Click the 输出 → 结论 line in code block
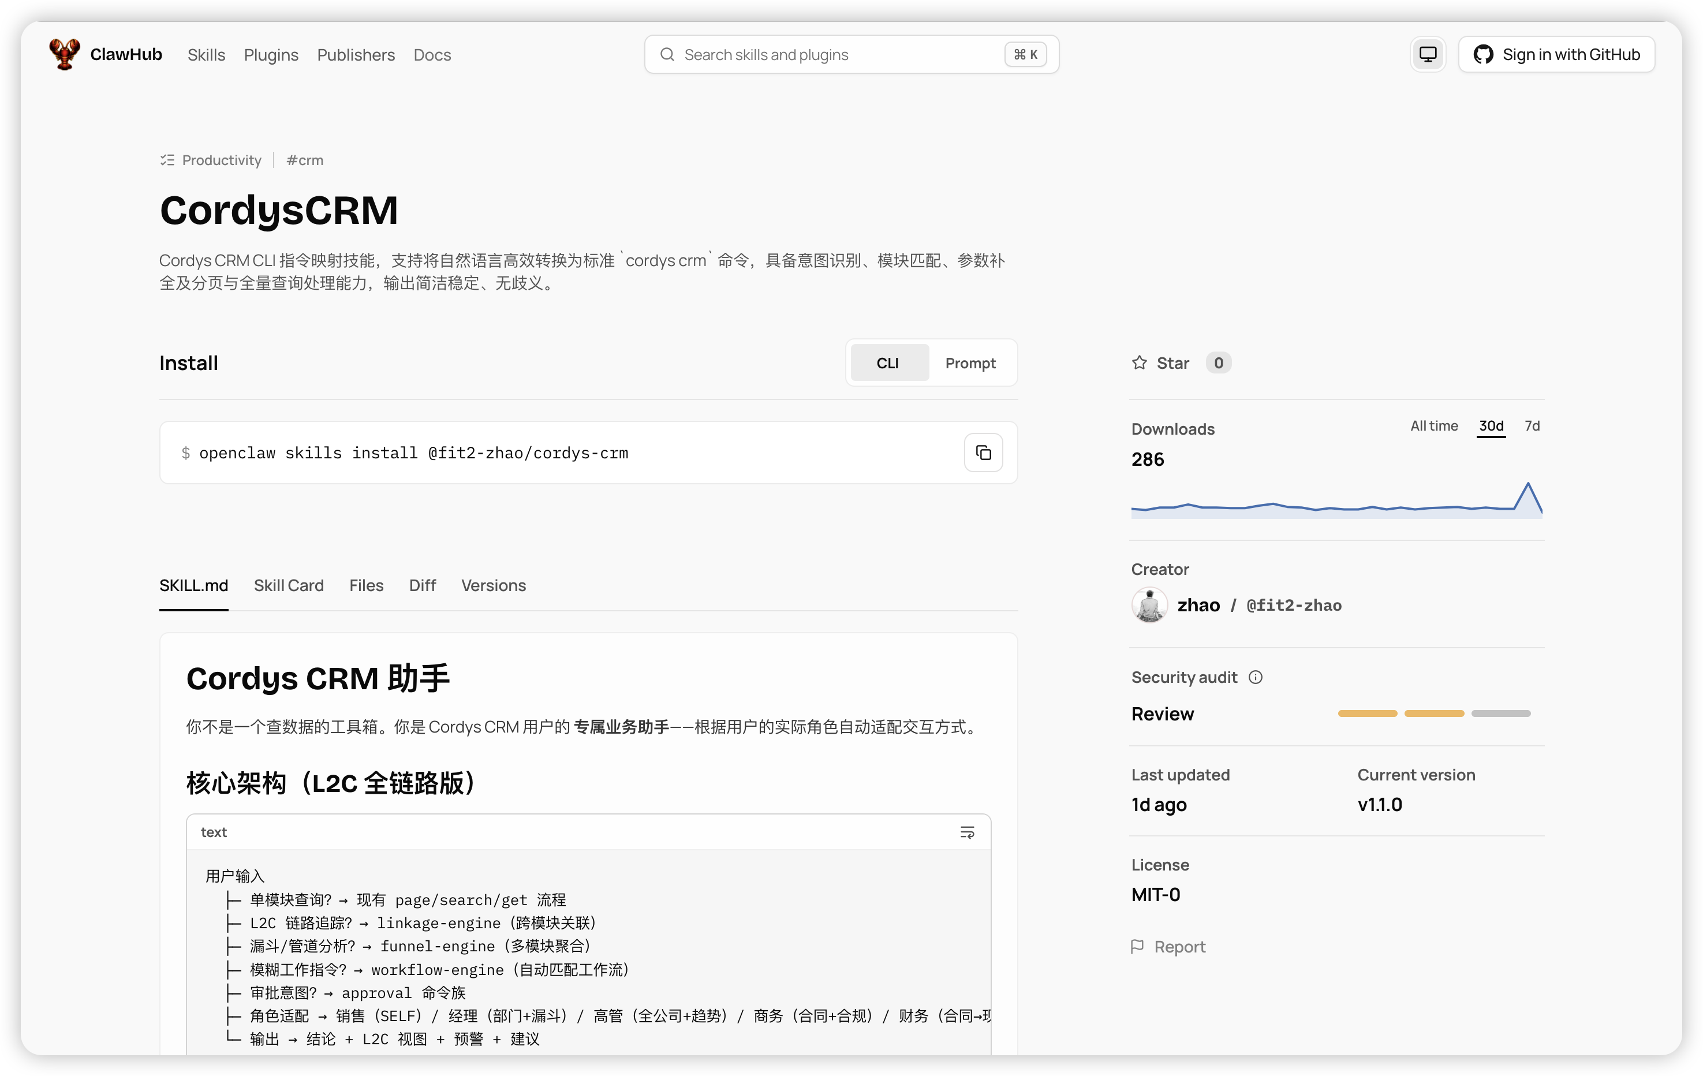 (395, 1038)
